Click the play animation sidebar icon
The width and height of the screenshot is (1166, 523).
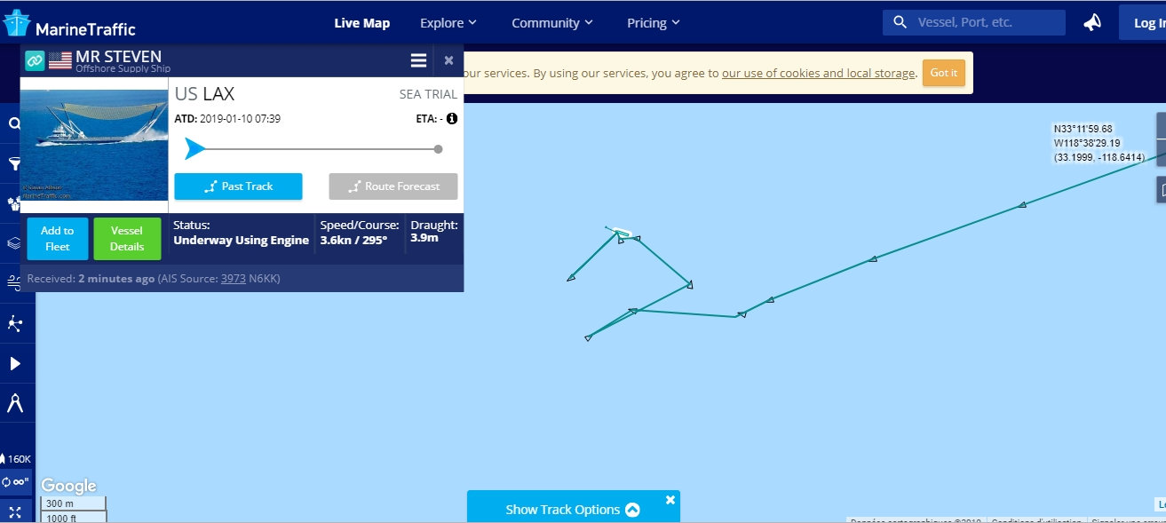(15, 363)
